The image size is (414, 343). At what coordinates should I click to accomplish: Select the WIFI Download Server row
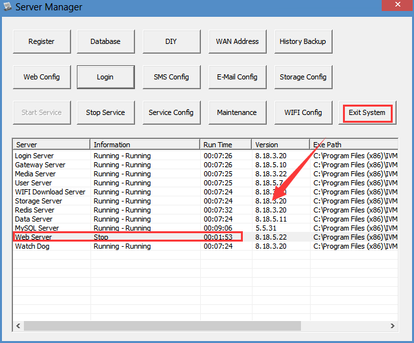click(x=205, y=192)
